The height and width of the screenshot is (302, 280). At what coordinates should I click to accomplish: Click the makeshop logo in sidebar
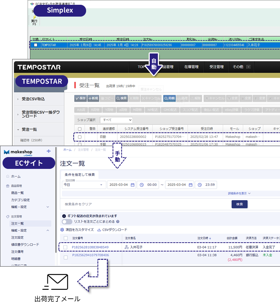[x=19, y=152]
